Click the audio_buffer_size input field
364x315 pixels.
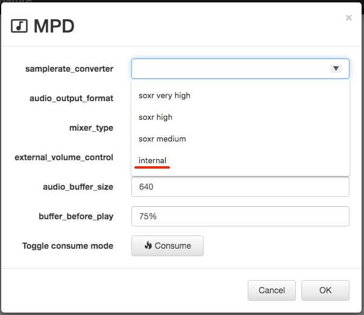(240, 187)
